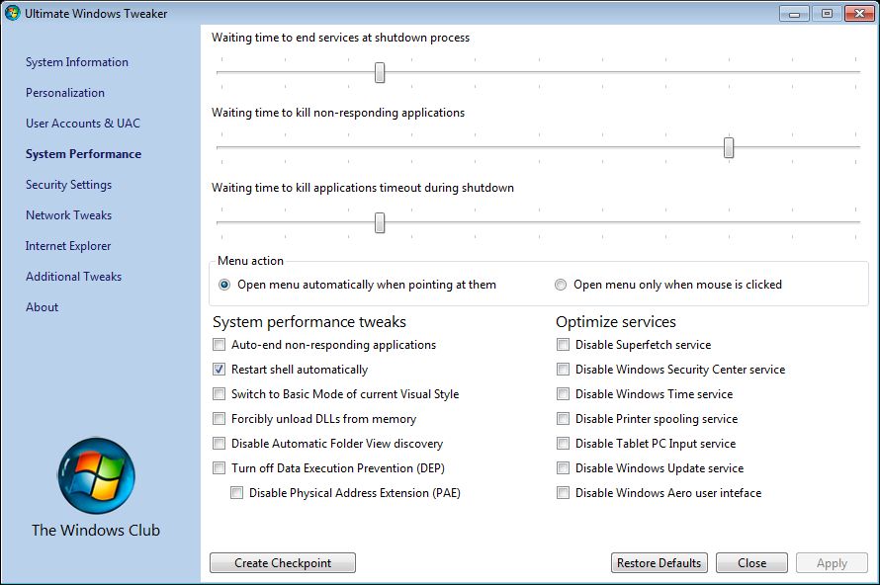Click the end services shutdown wait slider
The width and height of the screenshot is (880, 585).
point(380,72)
